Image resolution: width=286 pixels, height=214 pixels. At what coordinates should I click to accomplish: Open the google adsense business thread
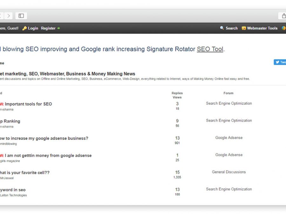point(44,138)
